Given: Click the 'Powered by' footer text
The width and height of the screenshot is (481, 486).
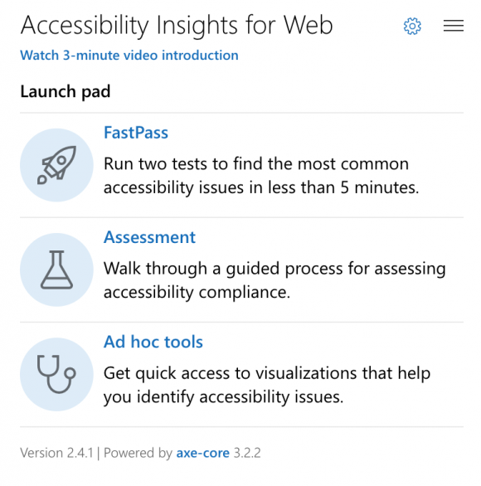Looking at the screenshot, I should pyautogui.click(x=138, y=453).
